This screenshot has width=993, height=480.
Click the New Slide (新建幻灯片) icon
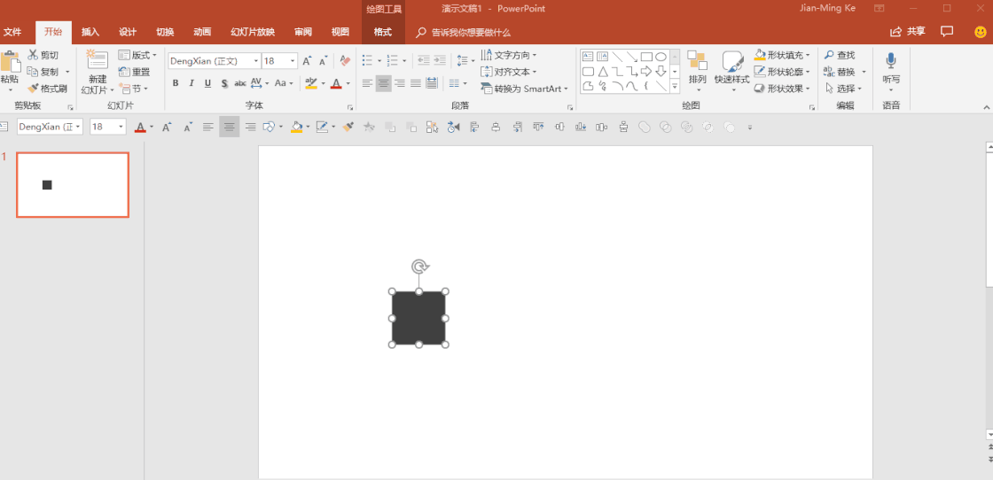(x=97, y=60)
